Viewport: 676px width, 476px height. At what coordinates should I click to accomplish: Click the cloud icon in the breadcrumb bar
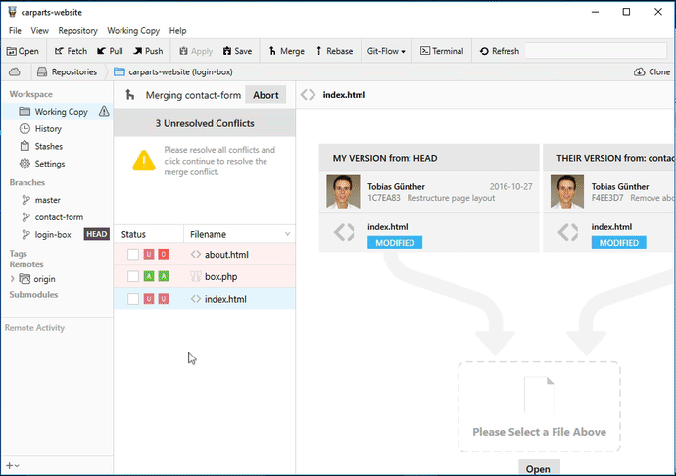point(15,71)
